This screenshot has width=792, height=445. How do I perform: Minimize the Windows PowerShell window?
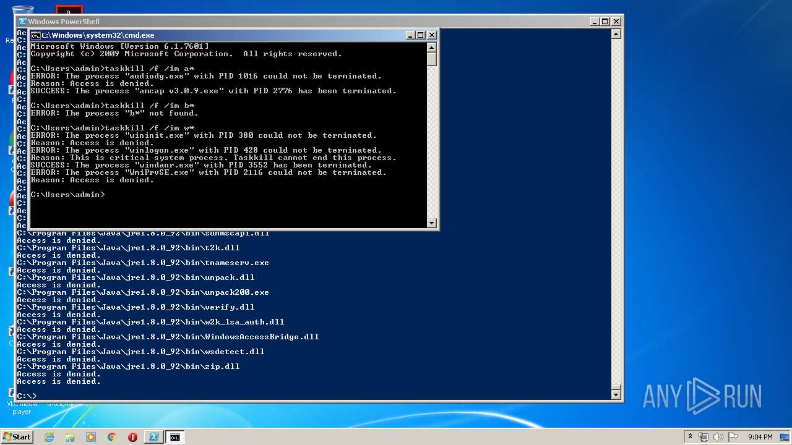595,21
